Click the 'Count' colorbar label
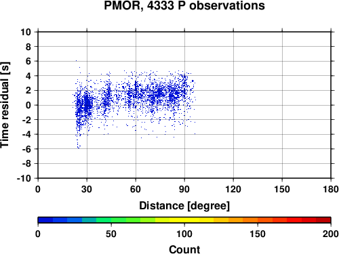Screen dimensions: 339x254 pos(184,249)
